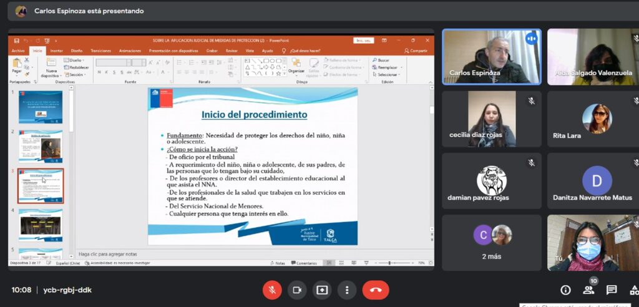
Task: Expand the Diseño layout dropdown
Action: tap(76, 60)
